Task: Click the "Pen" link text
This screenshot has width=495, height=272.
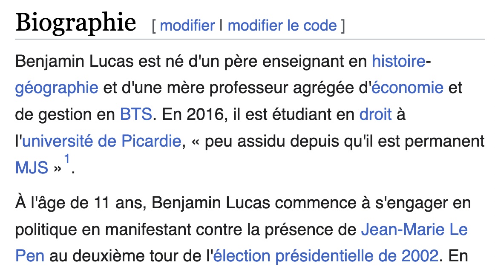Action: (30, 255)
